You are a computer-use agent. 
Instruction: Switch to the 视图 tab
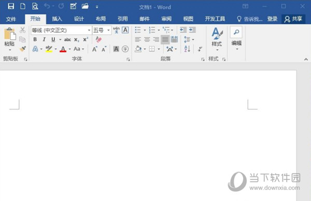pyautogui.click(x=188, y=19)
